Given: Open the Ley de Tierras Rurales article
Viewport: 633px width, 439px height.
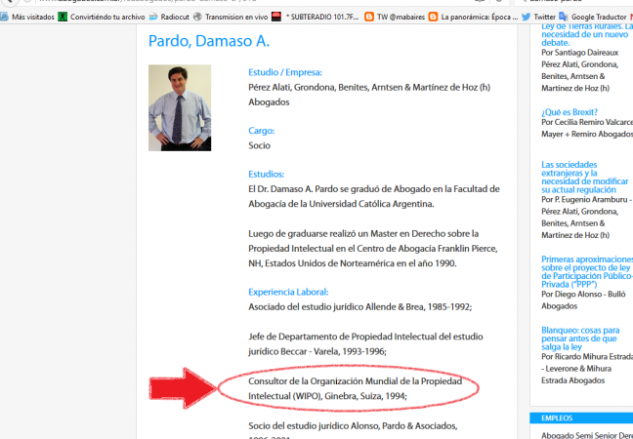Looking at the screenshot, I should click(x=587, y=35).
